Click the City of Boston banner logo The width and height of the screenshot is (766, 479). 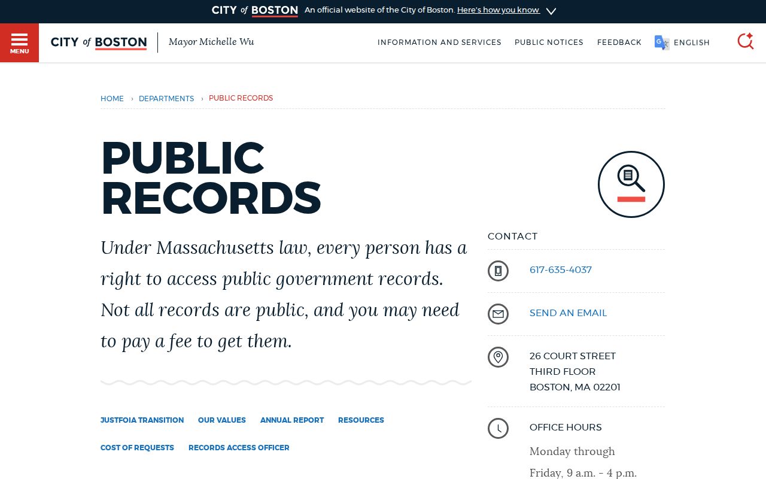coord(255,10)
